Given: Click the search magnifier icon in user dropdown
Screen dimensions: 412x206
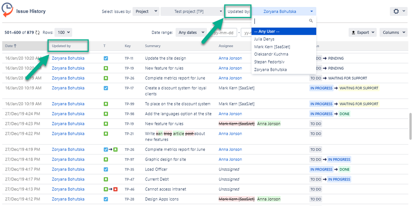Looking at the screenshot, I should [x=311, y=21].
